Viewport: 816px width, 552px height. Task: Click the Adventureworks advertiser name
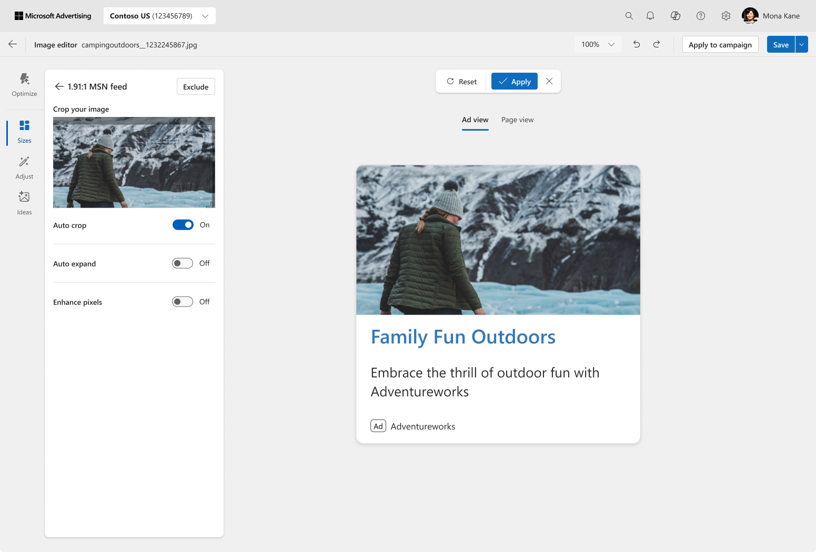423,426
